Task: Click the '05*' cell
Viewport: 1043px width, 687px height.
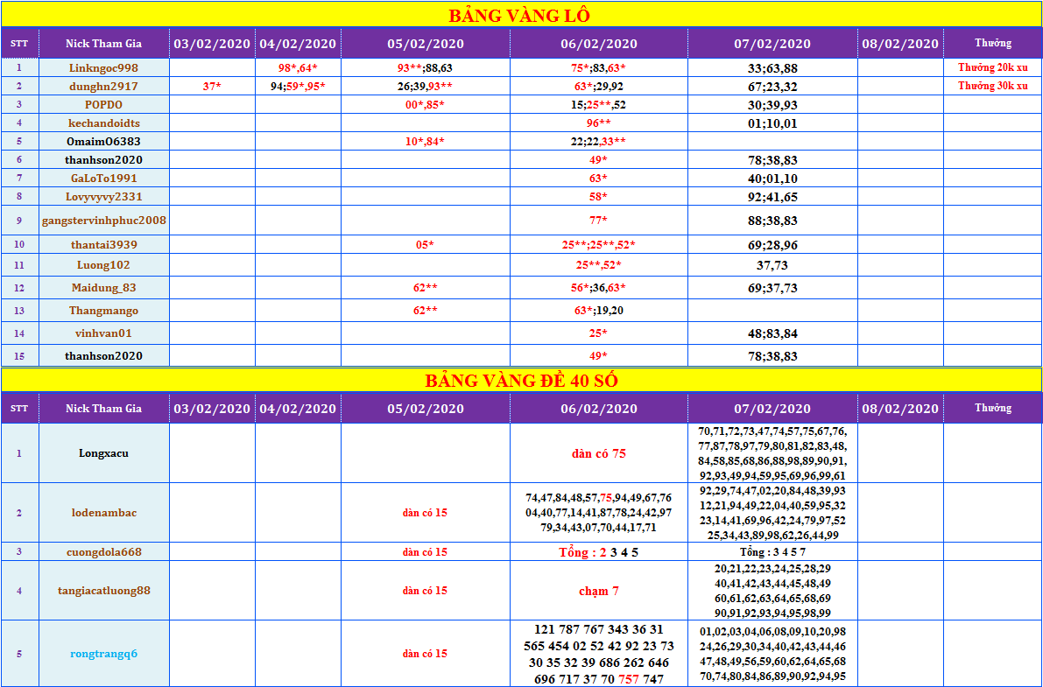Action: (426, 245)
